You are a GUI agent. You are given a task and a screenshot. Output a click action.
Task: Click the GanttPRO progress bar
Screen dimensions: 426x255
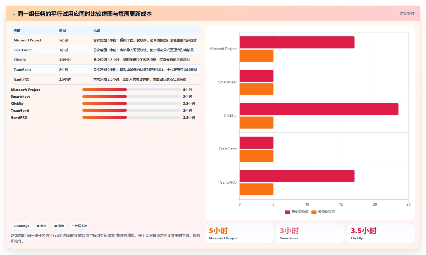pos(131,117)
